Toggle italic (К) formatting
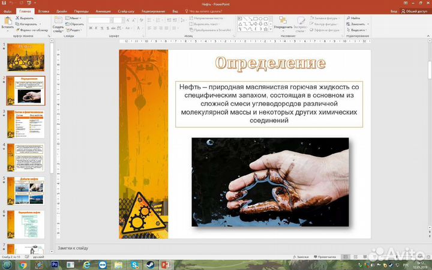432x270 pixels. coord(96,28)
